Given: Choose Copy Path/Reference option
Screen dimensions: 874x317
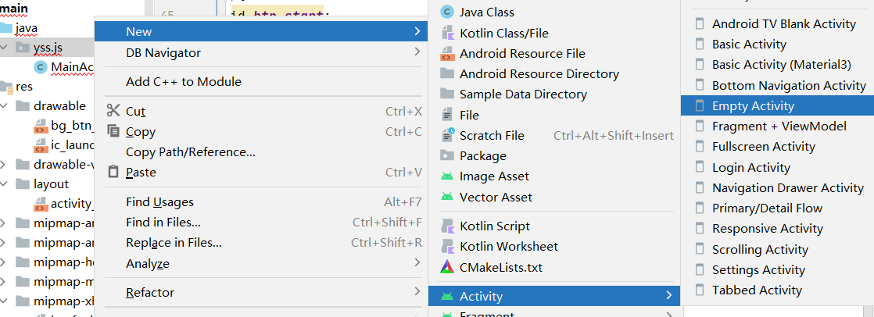Looking at the screenshot, I should 190,151.
